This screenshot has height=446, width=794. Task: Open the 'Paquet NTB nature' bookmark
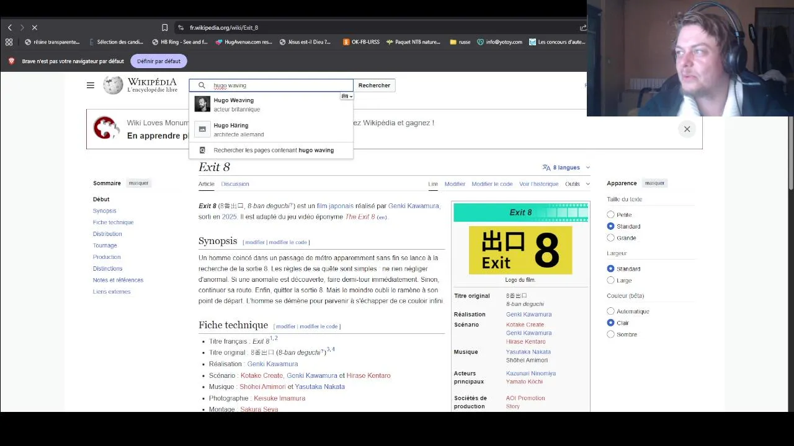pyautogui.click(x=413, y=42)
